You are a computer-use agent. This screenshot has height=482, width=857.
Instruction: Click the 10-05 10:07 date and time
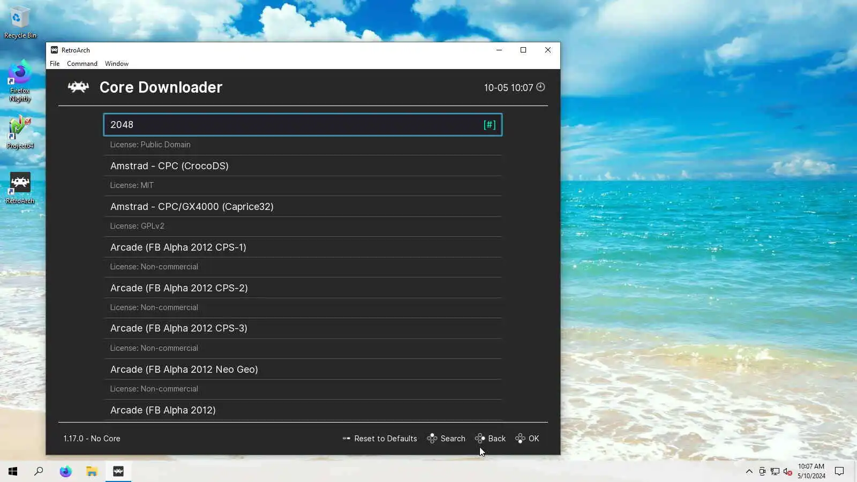[x=508, y=87]
